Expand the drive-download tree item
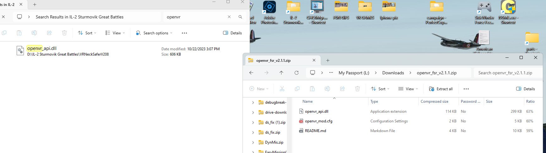The width and height of the screenshot is (546, 153). (x=253, y=112)
